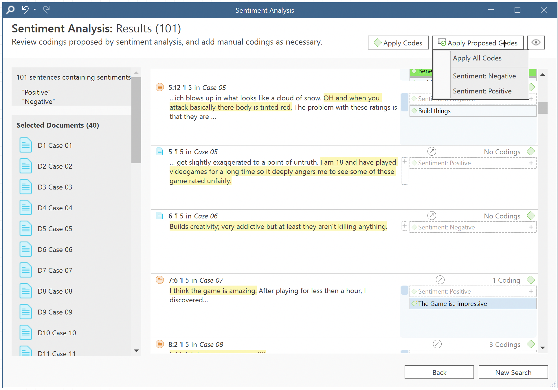Image resolution: width=558 pixels, height=390 pixels.
Task: Choose Apply All Codes from menu
Action: (x=477, y=58)
